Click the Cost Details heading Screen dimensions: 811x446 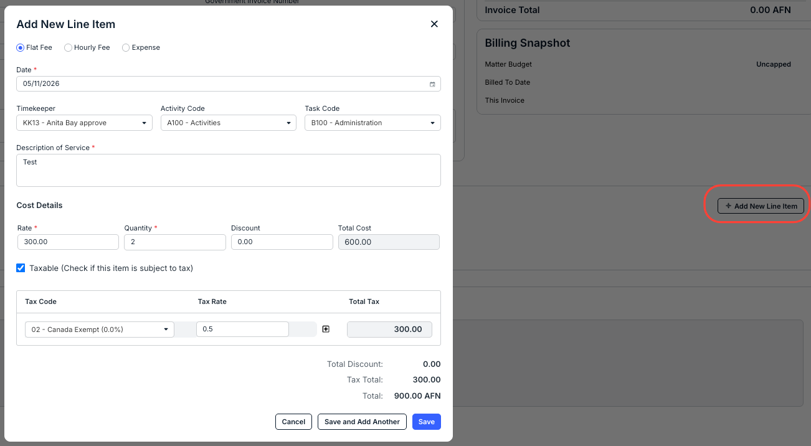coord(39,205)
